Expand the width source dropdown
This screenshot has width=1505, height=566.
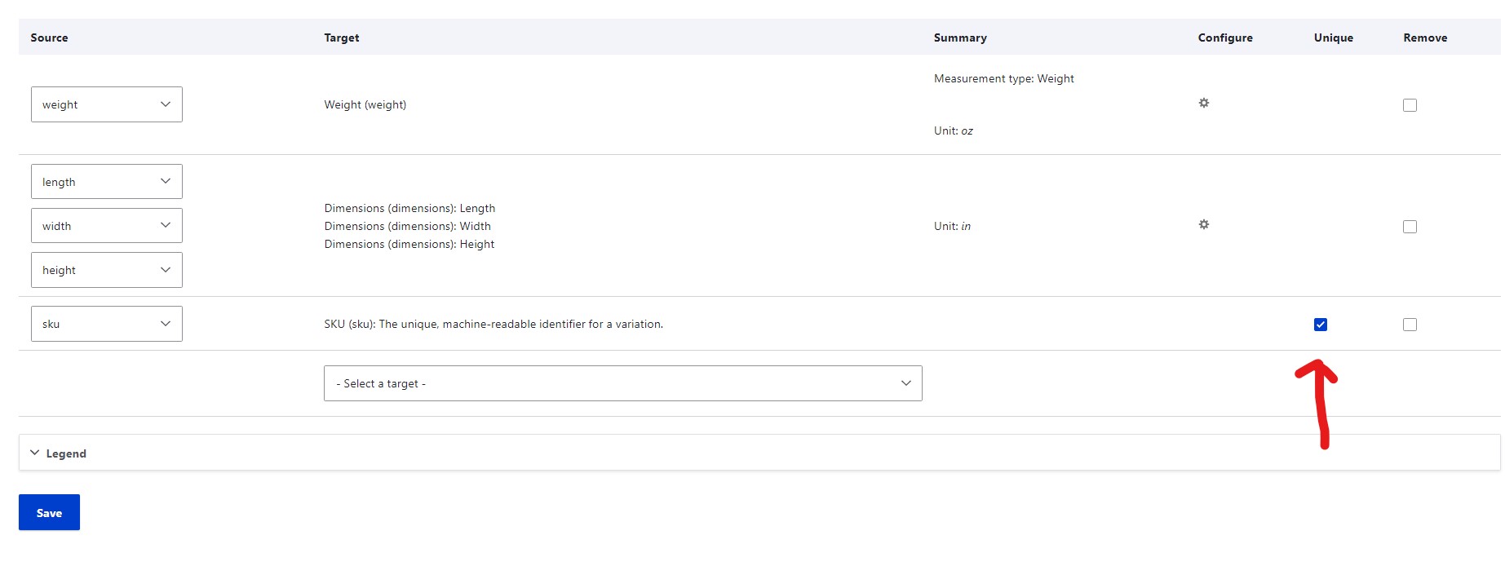tap(107, 226)
